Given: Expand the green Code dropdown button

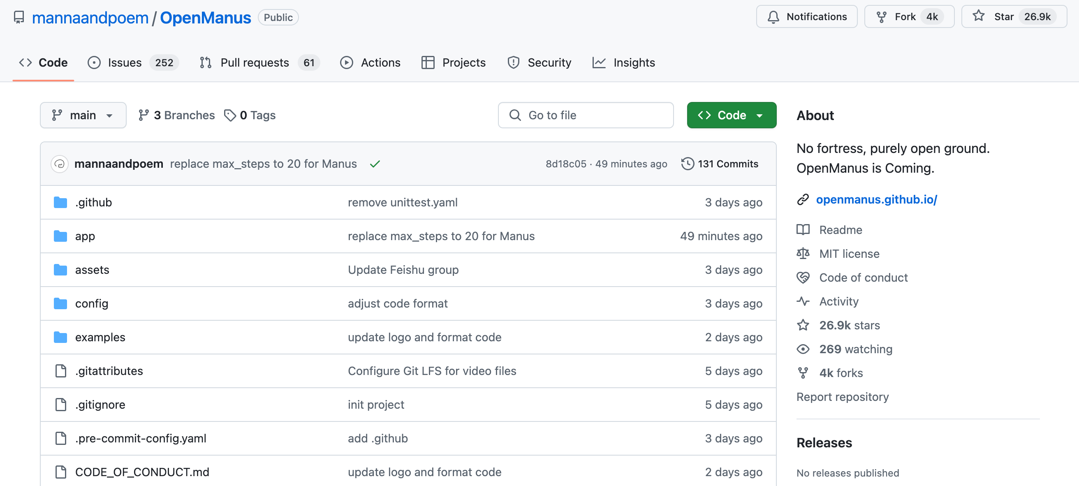Looking at the screenshot, I should pyautogui.click(x=732, y=115).
